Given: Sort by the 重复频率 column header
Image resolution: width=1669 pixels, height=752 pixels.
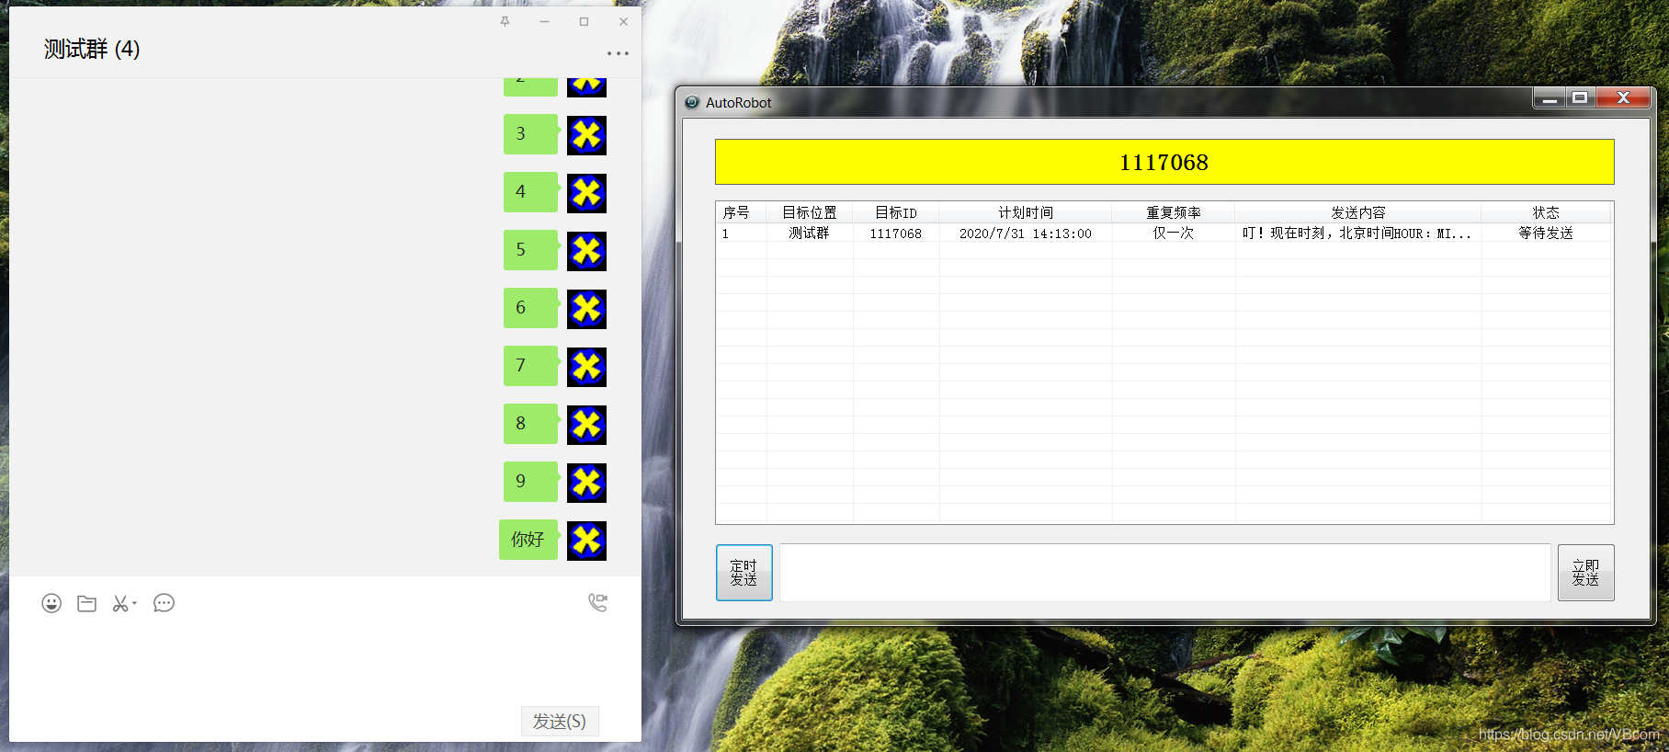Looking at the screenshot, I should pyautogui.click(x=1174, y=212).
